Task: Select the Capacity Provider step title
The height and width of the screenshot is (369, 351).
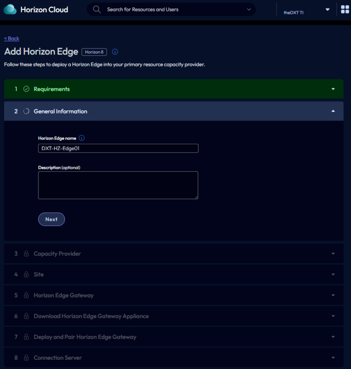Action: 57,254
